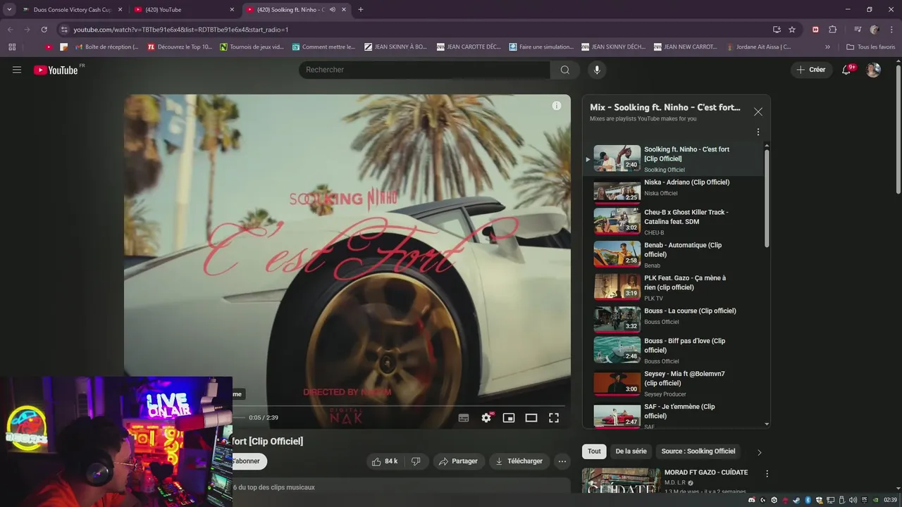Click the address bar URL

pos(180,30)
